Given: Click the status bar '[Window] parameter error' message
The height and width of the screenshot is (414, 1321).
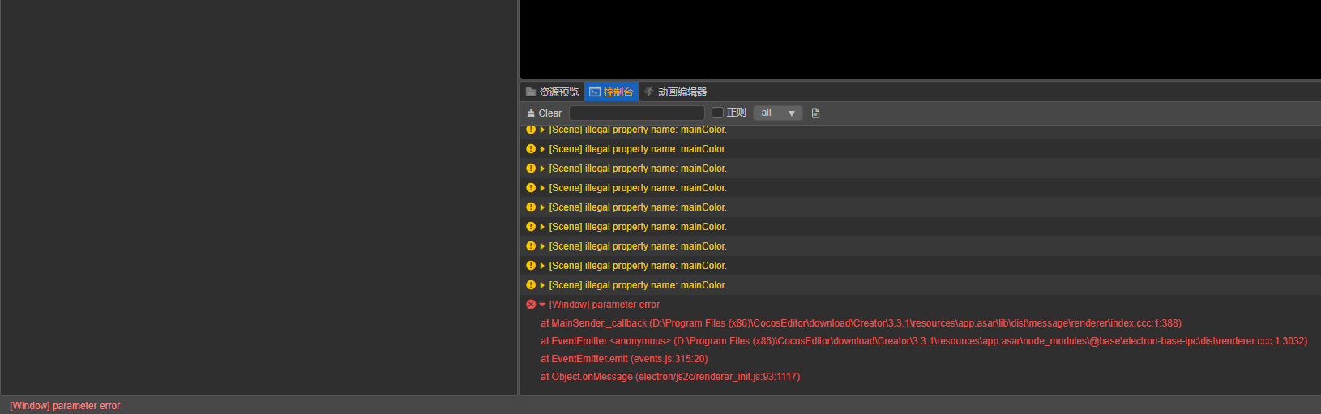Looking at the screenshot, I should [65, 406].
